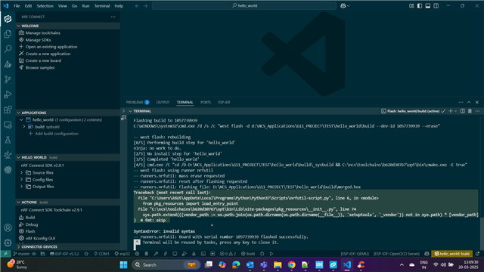The image size is (484, 272).
Task: Split the terminal
Action: click(462, 111)
